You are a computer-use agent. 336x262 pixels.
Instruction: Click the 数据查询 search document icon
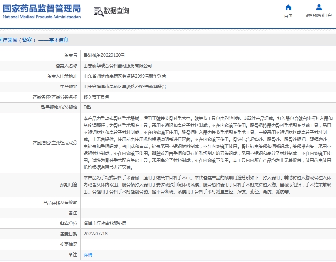pyautogui.click(x=98, y=11)
